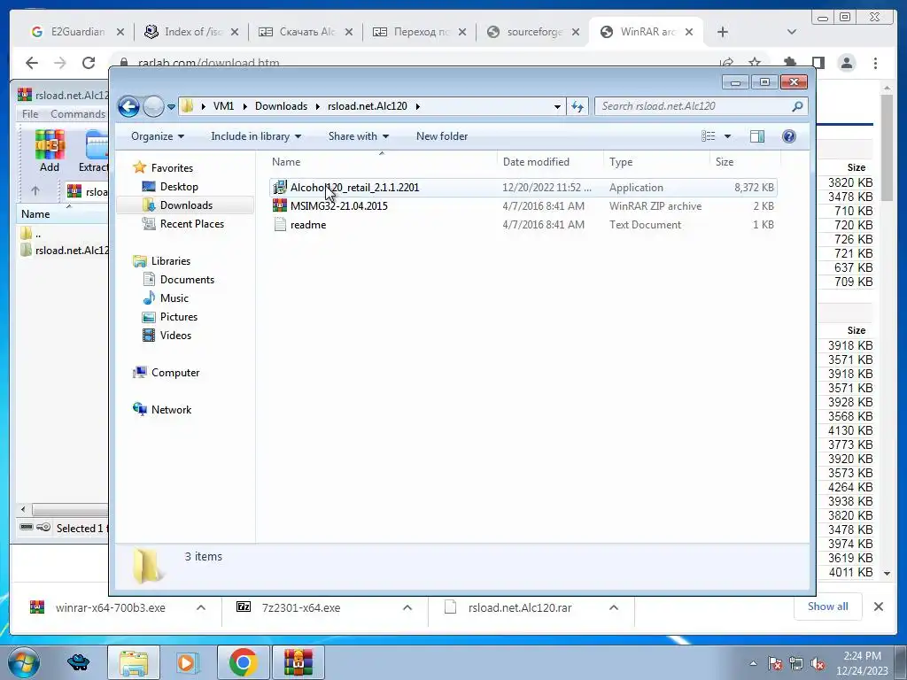Switch to Index of /iso browser tab
Screen dimensions: 907x680
tap(192, 32)
